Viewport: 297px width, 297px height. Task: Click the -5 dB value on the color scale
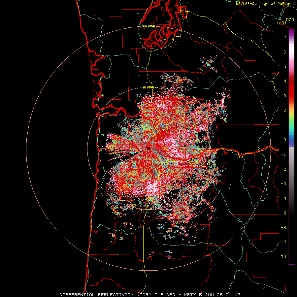(283, 213)
